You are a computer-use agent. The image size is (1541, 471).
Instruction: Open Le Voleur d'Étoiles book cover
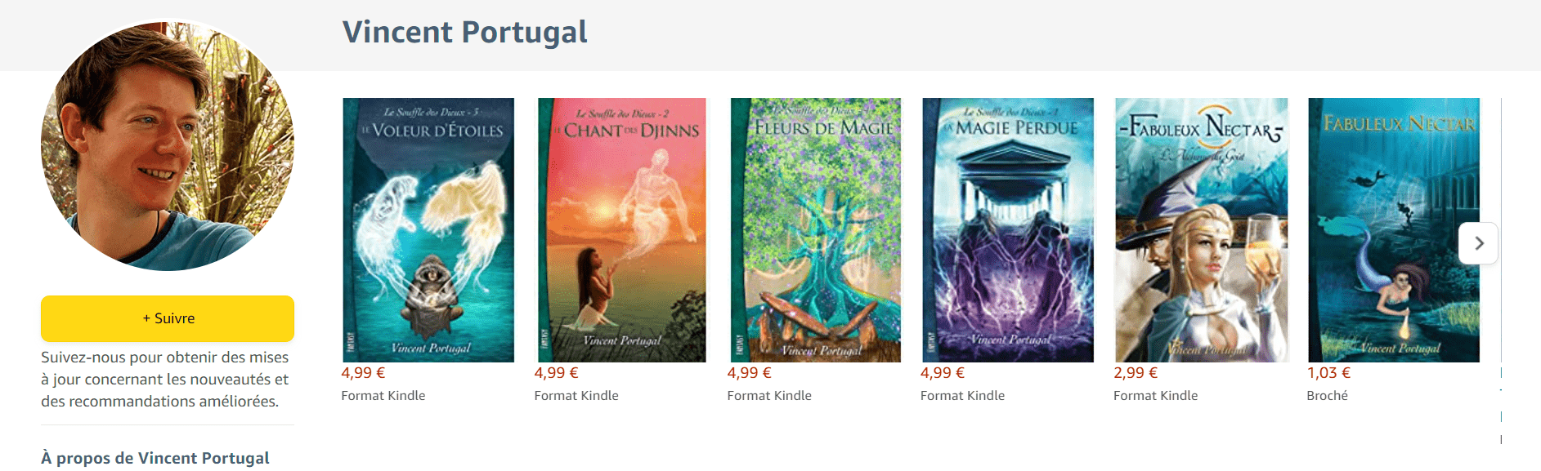coord(428,230)
